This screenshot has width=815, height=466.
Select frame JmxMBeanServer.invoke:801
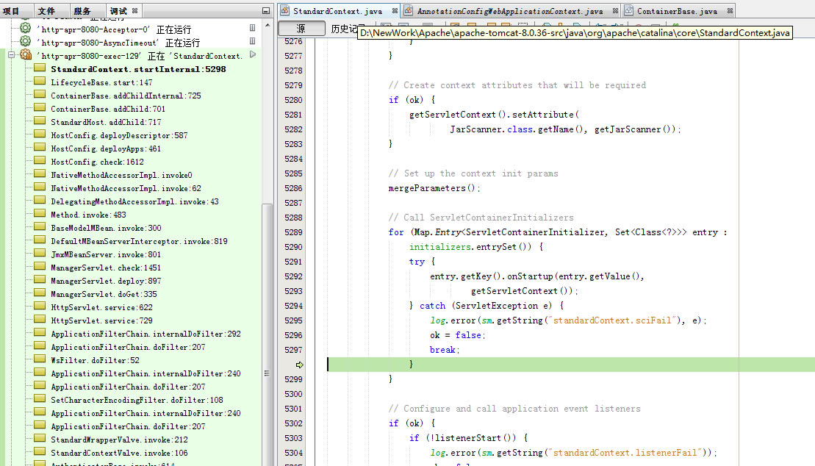click(106, 254)
